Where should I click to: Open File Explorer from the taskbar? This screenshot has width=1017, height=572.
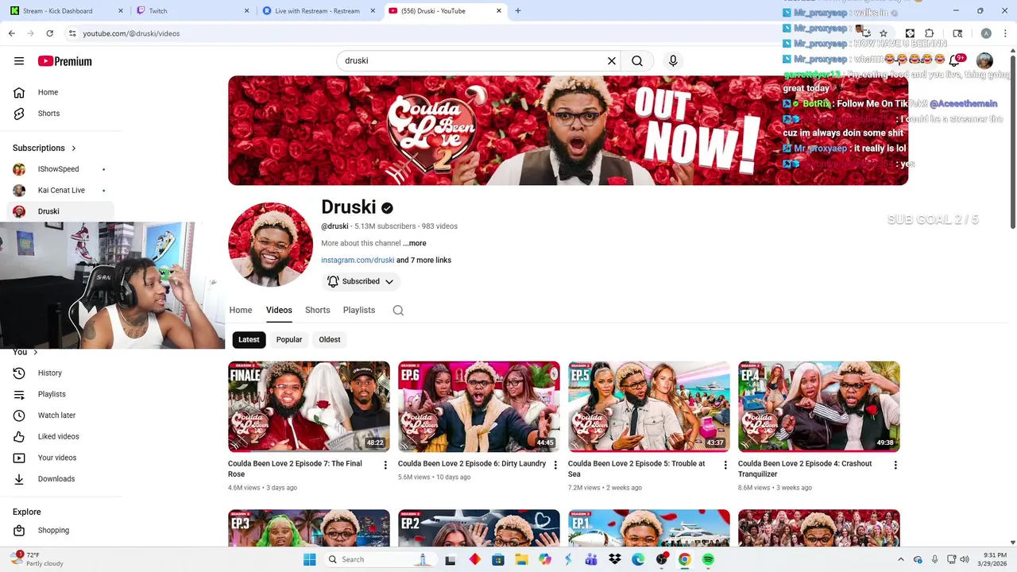(521, 559)
